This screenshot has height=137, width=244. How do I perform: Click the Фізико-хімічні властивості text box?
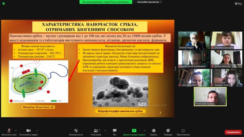click(38, 51)
